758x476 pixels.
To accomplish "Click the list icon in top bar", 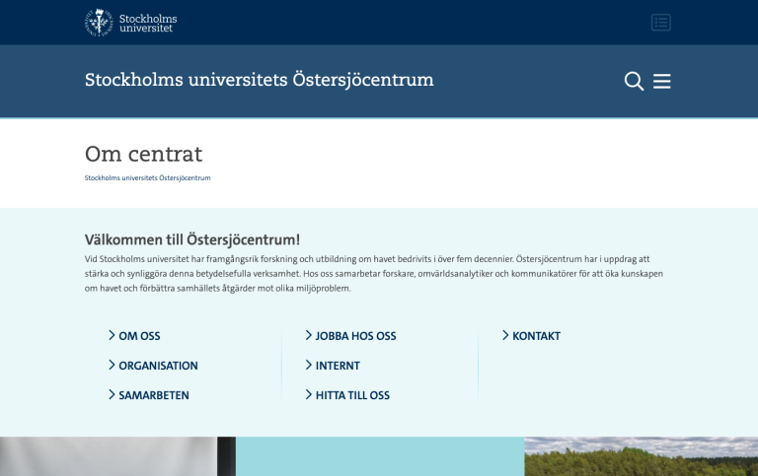I will point(661,23).
